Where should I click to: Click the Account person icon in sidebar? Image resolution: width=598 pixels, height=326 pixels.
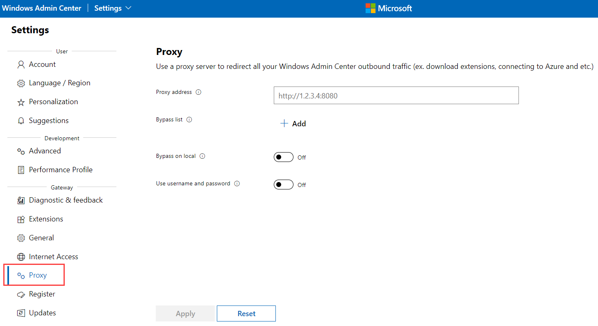pos(21,65)
